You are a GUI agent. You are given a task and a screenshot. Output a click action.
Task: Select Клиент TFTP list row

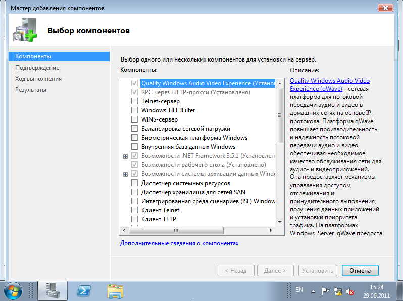pyautogui.click(x=159, y=219)
